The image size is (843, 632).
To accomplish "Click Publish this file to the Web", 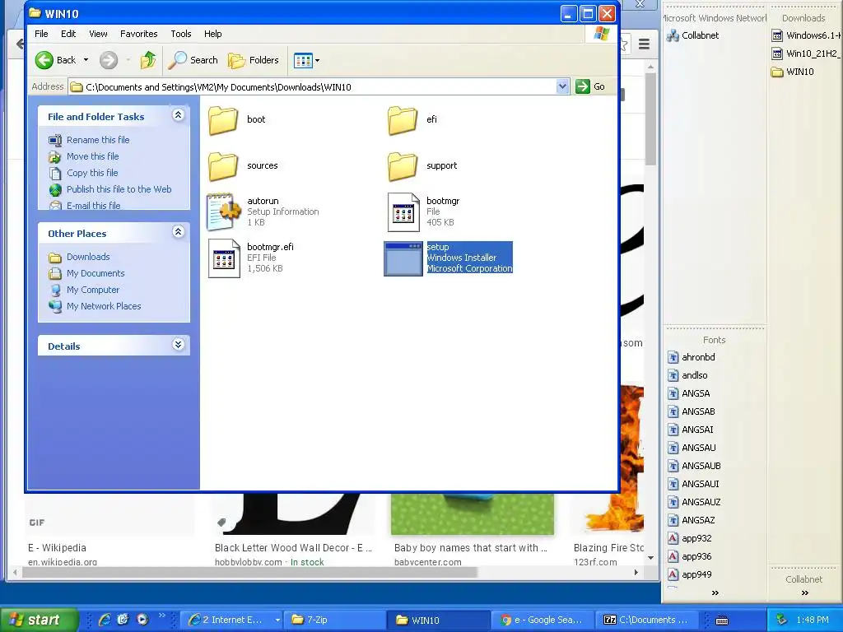I will 119,189.
